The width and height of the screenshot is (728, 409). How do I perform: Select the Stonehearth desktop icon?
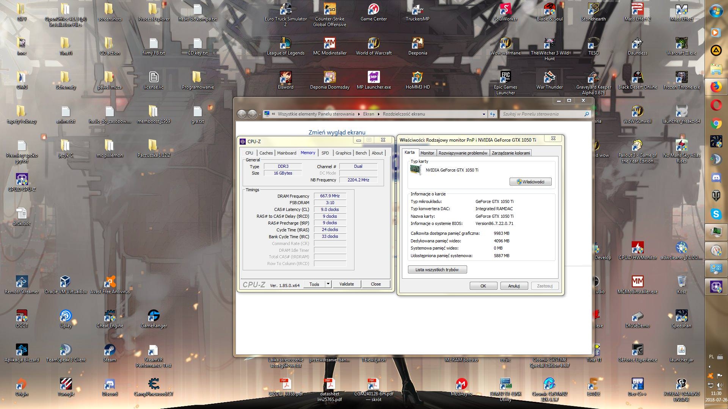pyautogui.click(x=593, y=12)
